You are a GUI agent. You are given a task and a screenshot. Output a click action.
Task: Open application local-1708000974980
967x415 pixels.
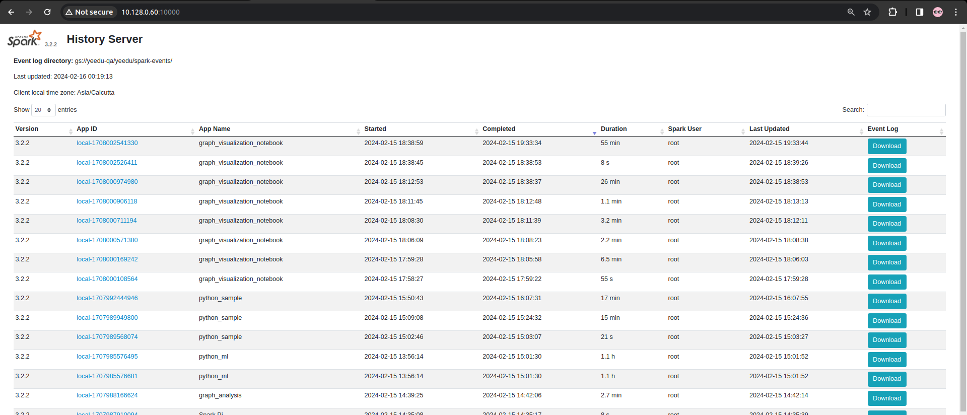coord(107,182)
